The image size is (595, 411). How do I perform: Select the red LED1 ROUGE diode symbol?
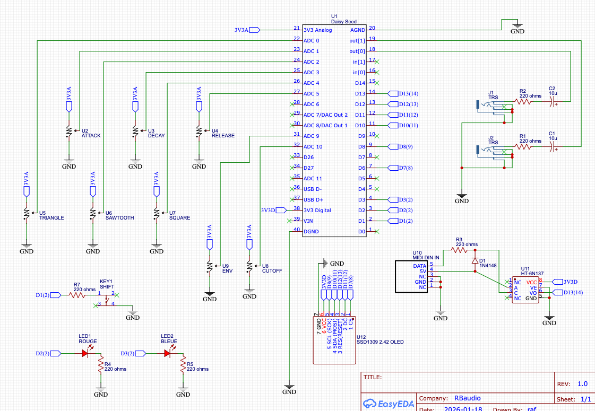(85, 354)
